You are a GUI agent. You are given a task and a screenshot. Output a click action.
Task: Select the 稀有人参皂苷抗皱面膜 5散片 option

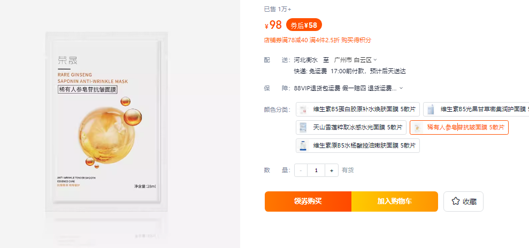point(459,128)
